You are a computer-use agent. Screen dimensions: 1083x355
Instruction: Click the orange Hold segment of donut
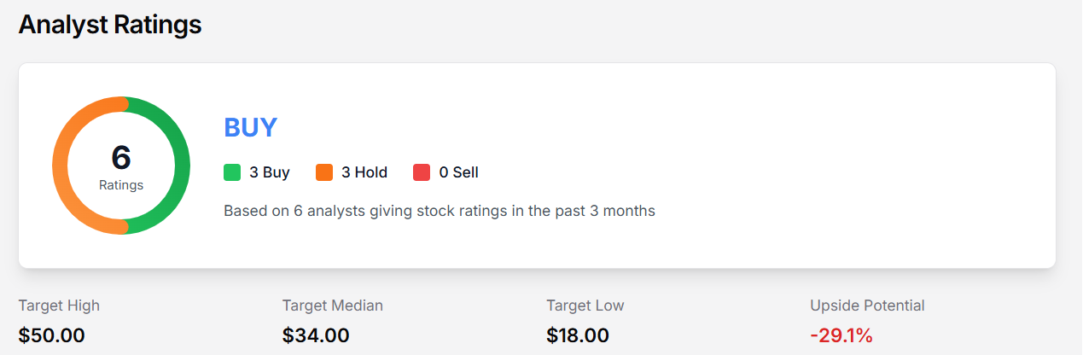pos(60,166)
